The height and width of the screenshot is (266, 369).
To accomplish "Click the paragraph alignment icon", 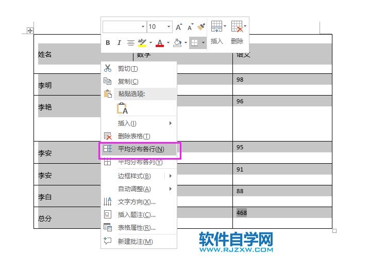I will coord(130,43).
